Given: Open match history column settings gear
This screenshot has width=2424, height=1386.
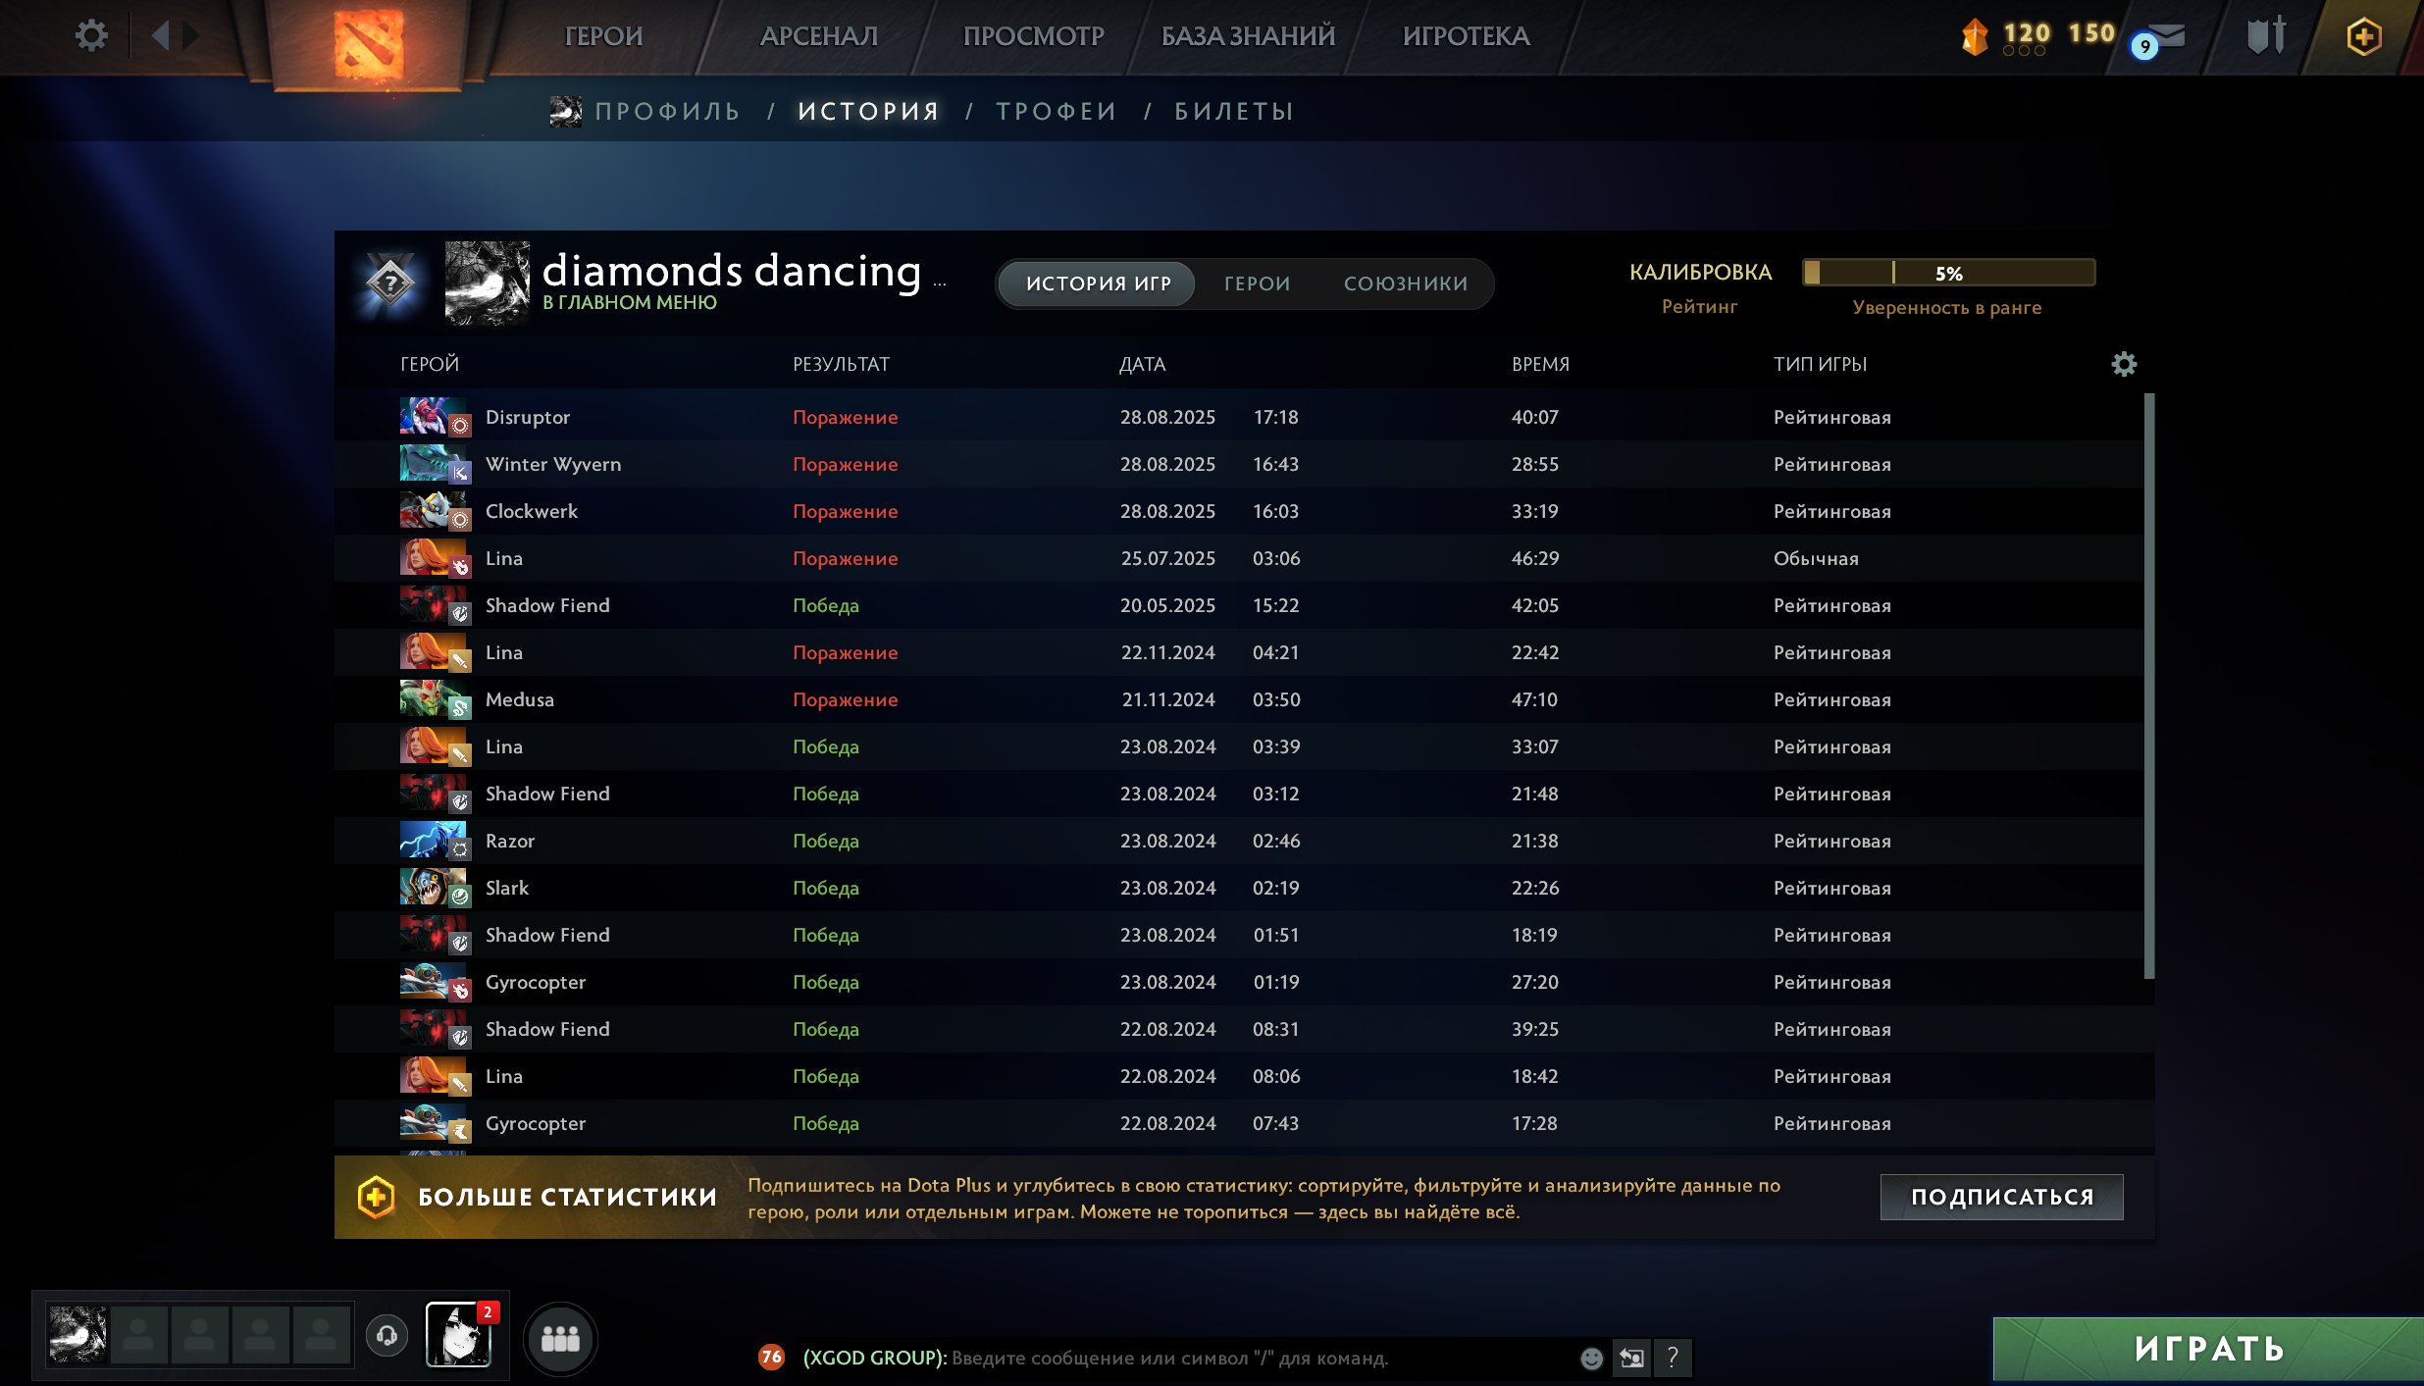Looking at the screenshot, I should pos(2123,364).
